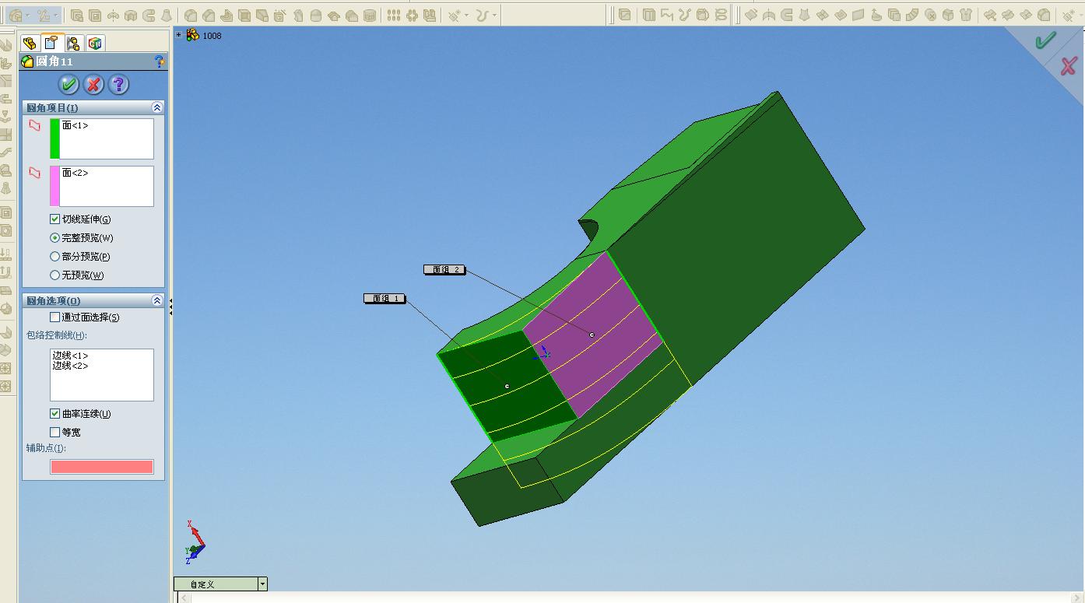Screen dimensions: 1085x603
Task: Select the 部分预览 radio option
Action: pos(54,257)
